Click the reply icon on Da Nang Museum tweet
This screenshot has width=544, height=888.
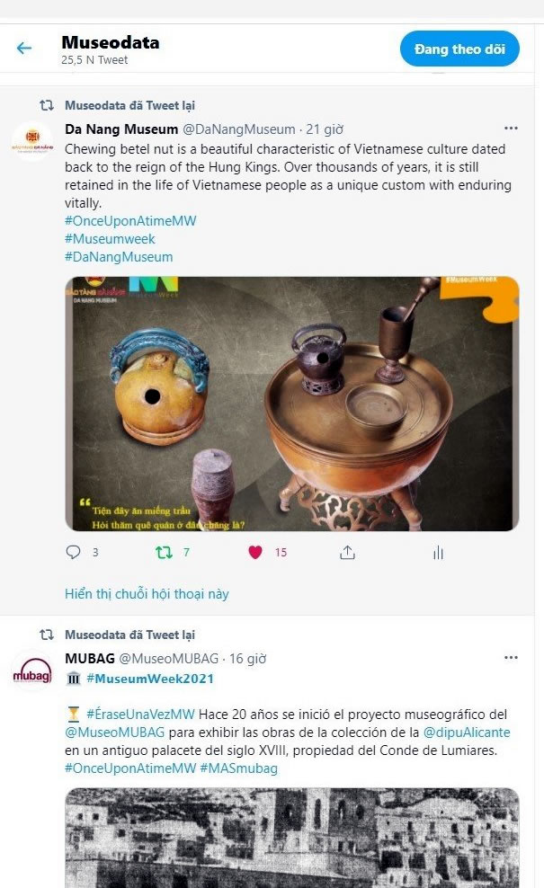click(73, 552)
